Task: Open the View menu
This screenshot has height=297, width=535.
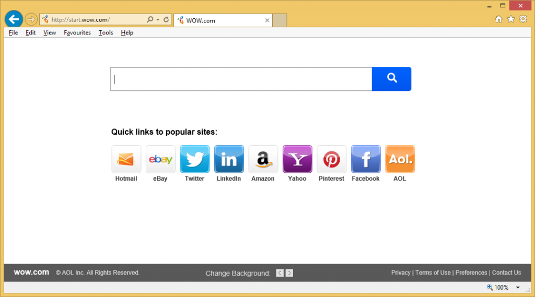Action: [50, 33]
